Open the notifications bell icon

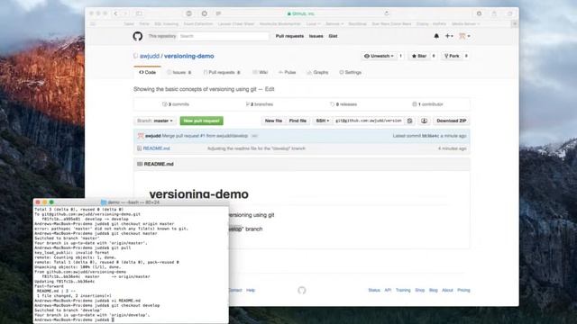click(x=436, y=36)
